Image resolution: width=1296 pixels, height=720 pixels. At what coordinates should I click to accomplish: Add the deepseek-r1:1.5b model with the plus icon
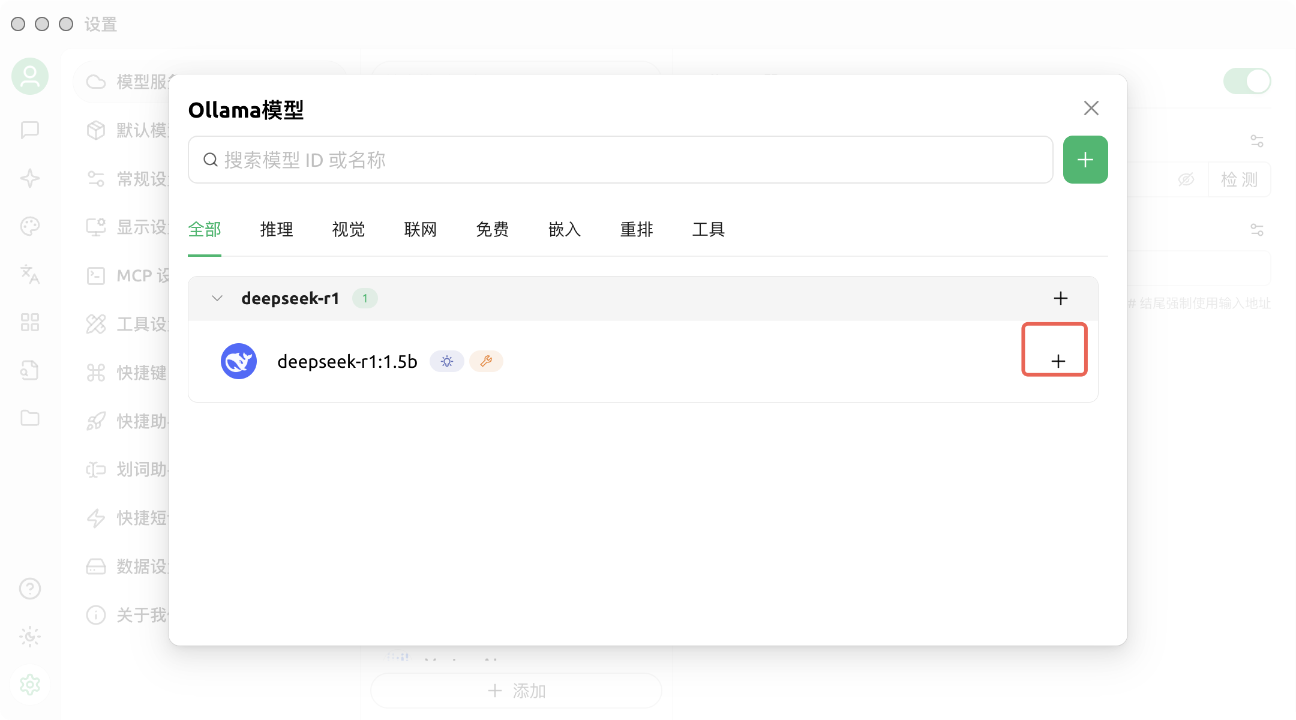pos(1058,361)
